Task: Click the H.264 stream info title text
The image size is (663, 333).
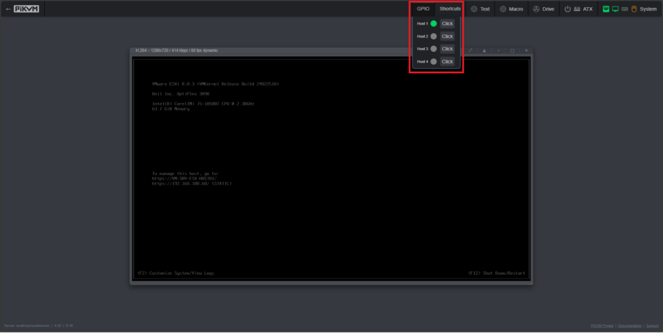Action: (x=177, y=51)
